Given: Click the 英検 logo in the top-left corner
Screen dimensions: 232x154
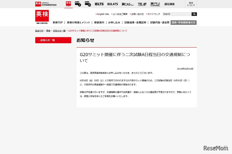Looking at the screenshot, I should (x=42, y=16).
